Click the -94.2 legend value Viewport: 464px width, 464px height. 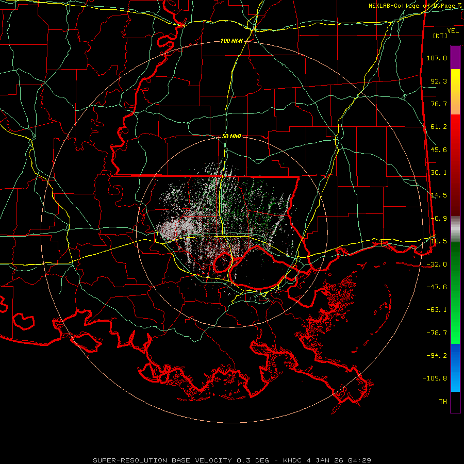click(x=437, y=356)
